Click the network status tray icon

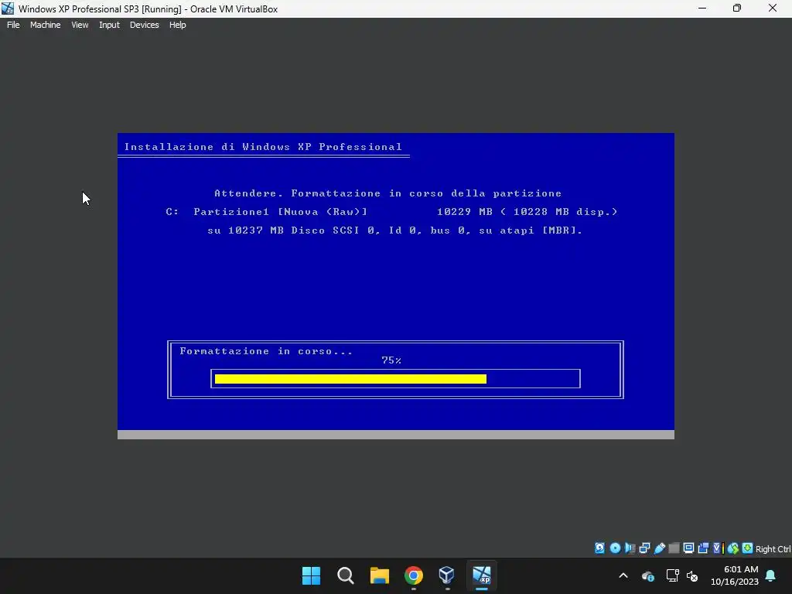click(x=672, y=575)
